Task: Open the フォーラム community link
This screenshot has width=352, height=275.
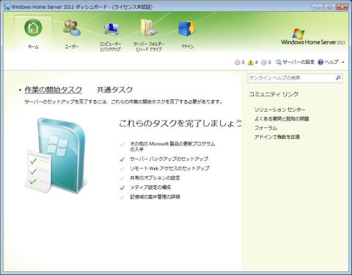Action: 265,128
